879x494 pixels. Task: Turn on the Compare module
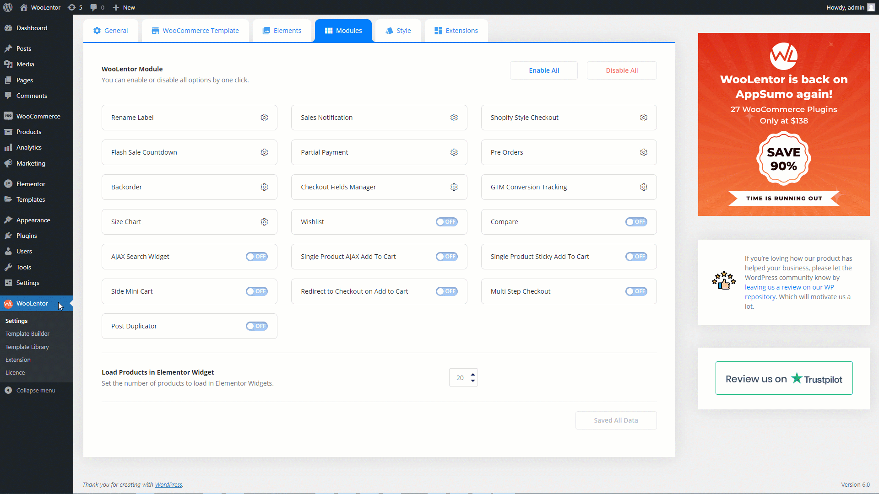click(x=636, y=222)
